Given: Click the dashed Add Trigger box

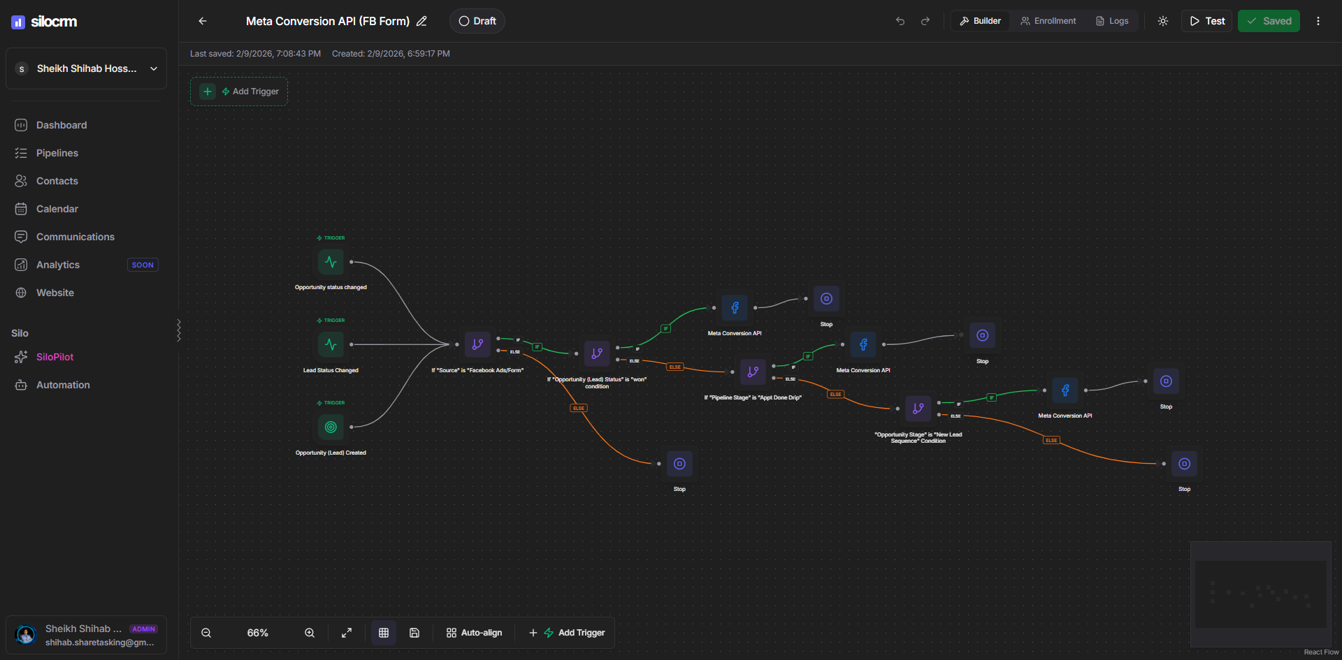Looking at the screenshot, I should click(239, 91).
